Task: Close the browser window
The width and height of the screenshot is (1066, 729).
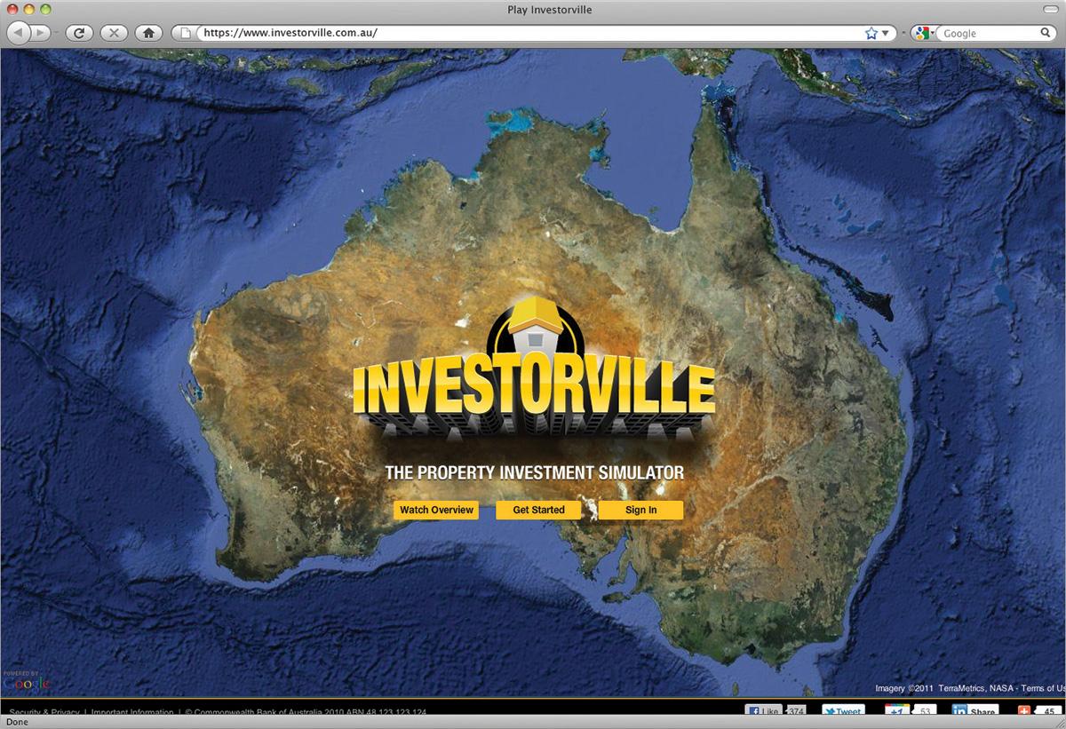Action: click(x=12, y=10)
